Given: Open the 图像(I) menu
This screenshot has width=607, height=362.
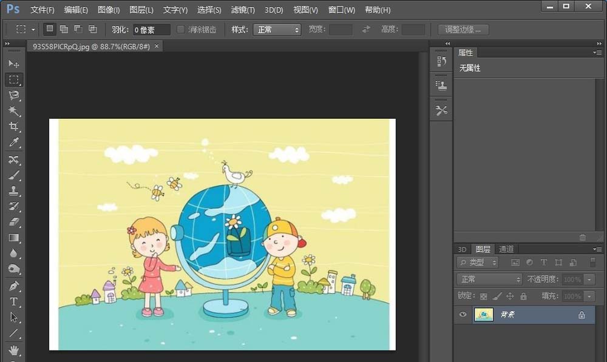Looking at the screenshot, I should click(x=109, y=10).
